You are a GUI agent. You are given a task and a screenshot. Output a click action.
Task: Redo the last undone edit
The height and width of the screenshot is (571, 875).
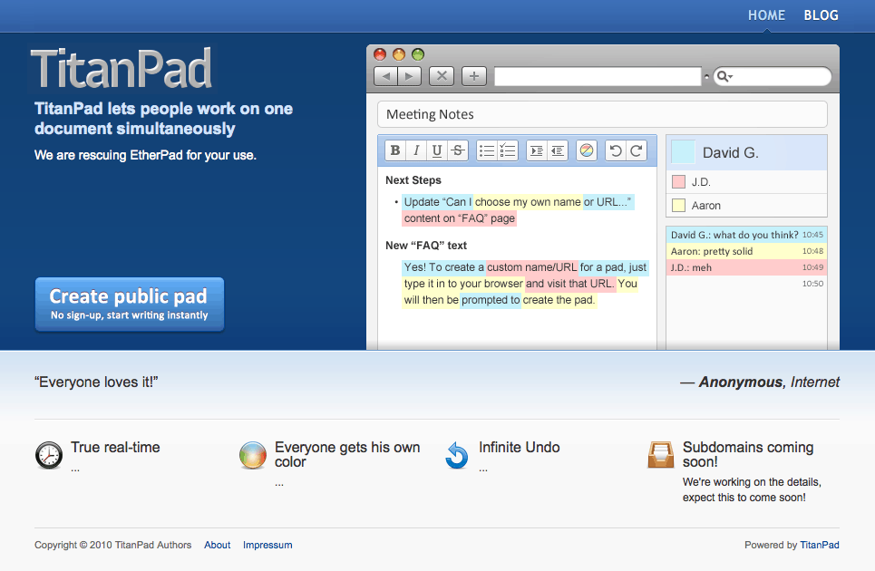(637, 151)
